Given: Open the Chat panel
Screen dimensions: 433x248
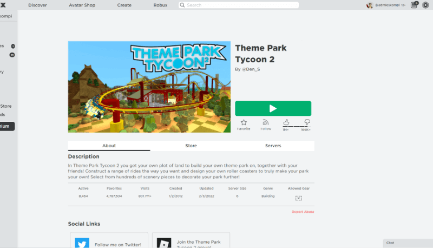Looking at the screenshot, I should click(x=408, y=243).
